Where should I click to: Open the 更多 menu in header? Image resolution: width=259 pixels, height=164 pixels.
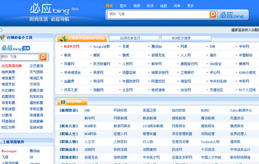pos(190,6)
